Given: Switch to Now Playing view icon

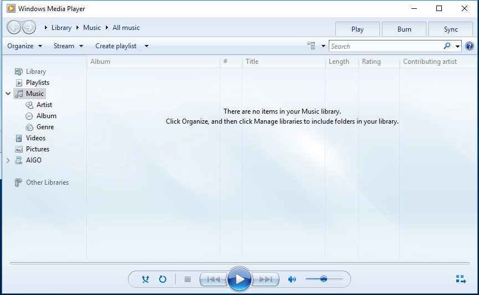Looking at the screenshot, I should 460,279.
